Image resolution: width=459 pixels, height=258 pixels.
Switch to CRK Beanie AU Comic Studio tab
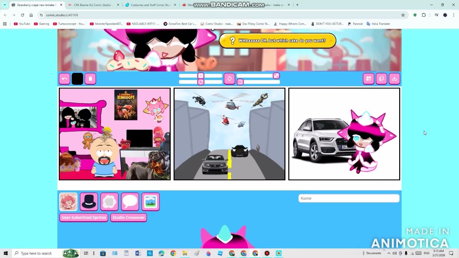tap(93, 5)
